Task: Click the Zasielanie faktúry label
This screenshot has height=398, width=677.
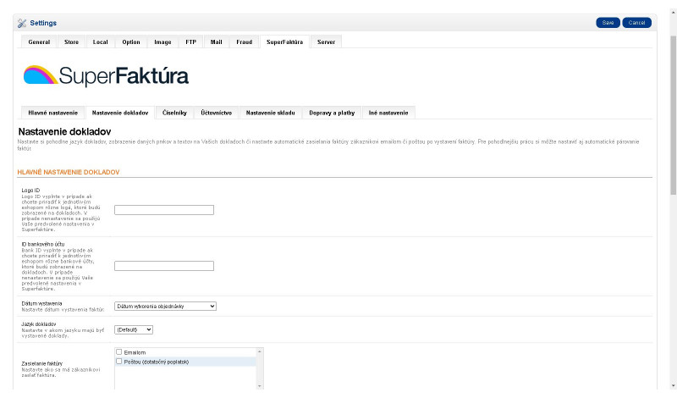Action: tap(41, 363)
